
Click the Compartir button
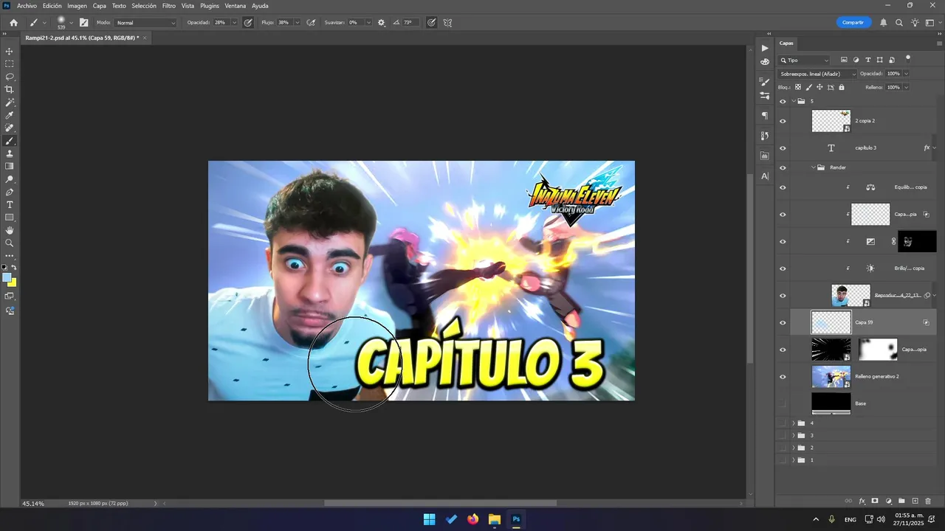pyautogui.click(x=853, y=23)
